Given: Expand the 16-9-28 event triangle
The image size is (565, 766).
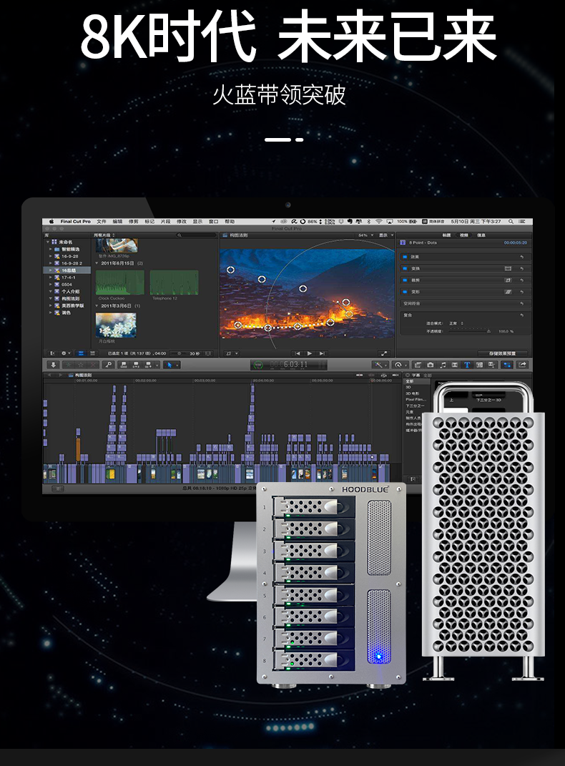Looking at the screenshot, I should 51,256.
